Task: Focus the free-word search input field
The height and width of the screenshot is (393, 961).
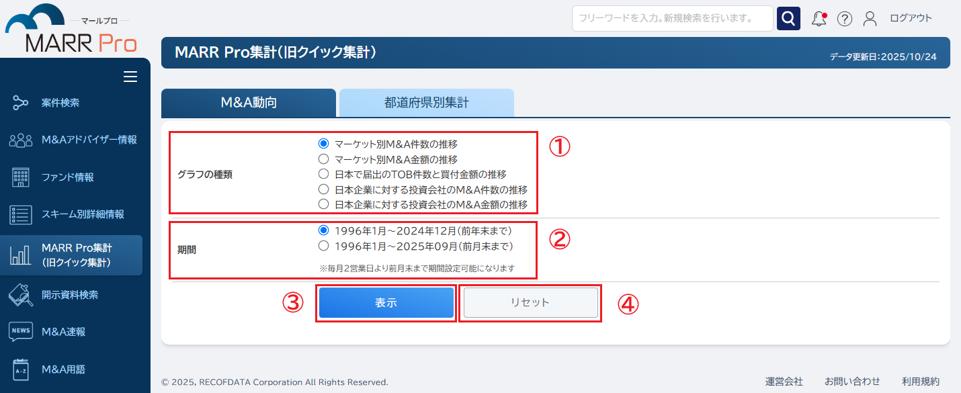Action: point(672,19)
